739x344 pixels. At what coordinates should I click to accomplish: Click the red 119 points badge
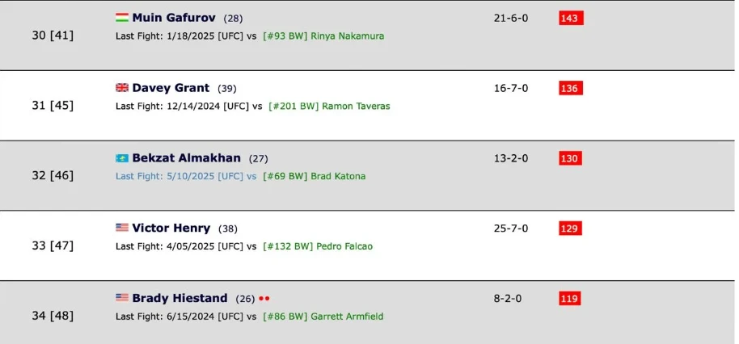[570, 298]
